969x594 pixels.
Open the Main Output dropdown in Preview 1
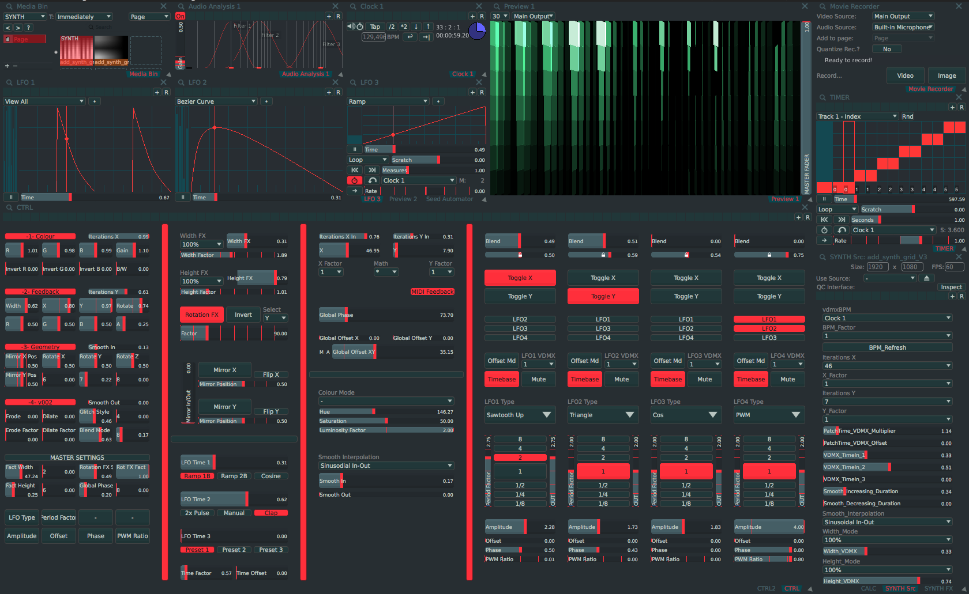point(533,16)
